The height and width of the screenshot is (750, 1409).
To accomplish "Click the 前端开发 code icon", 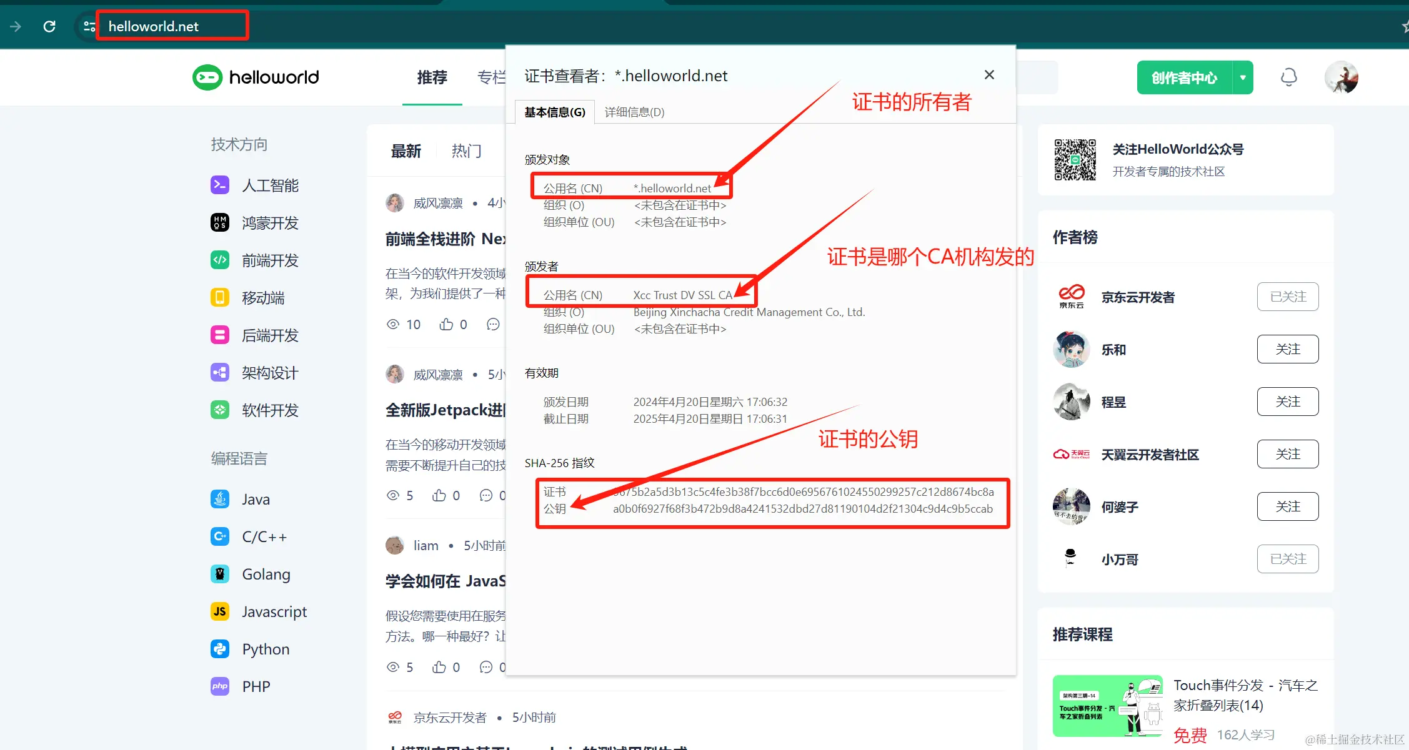I will pyautogui.click(x=219, y=260).
